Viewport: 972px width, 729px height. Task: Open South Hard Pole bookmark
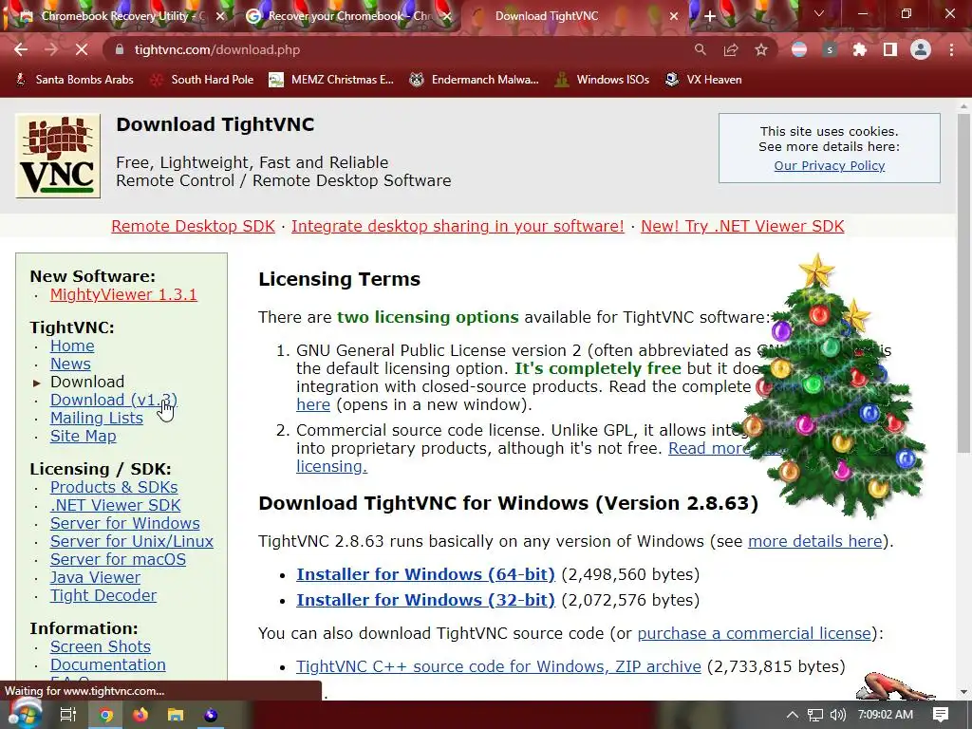(203, 80)
